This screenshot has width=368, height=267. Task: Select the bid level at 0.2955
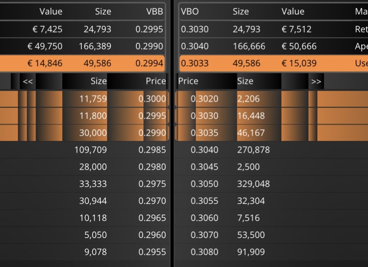click(x=84, y=252)
